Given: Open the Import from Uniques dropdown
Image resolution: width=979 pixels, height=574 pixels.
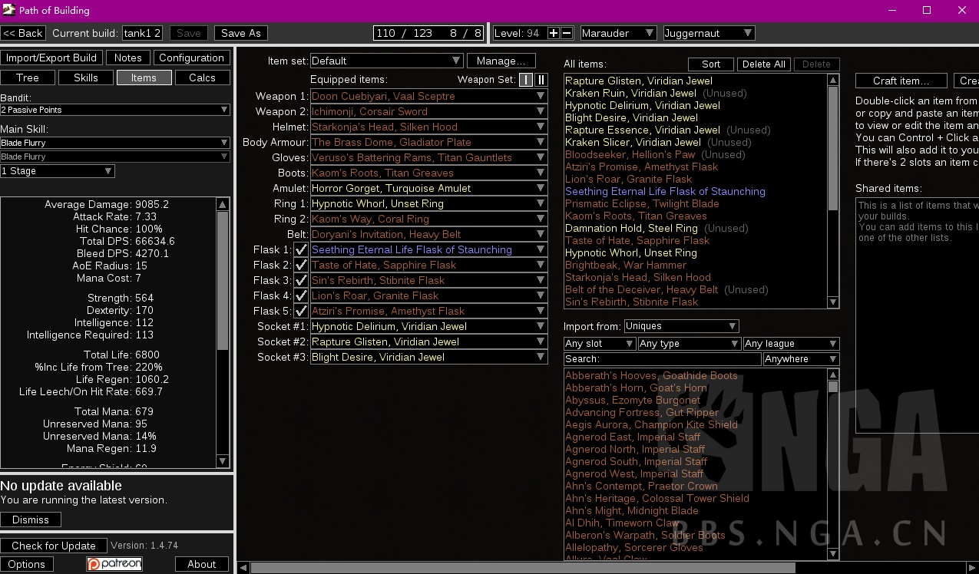Looking at the screenshot, I should coord(680,326).
